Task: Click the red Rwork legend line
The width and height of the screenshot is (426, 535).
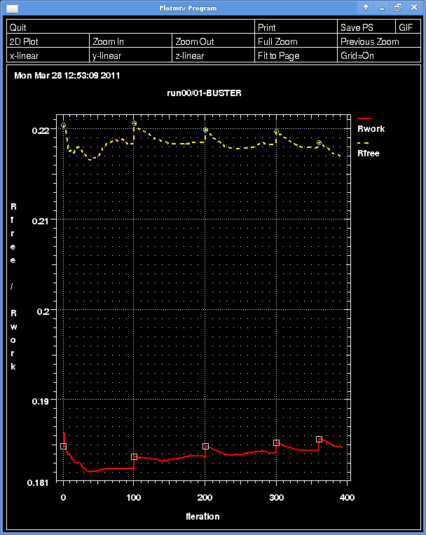Action: pyautogui.click(x=364, y=119)
